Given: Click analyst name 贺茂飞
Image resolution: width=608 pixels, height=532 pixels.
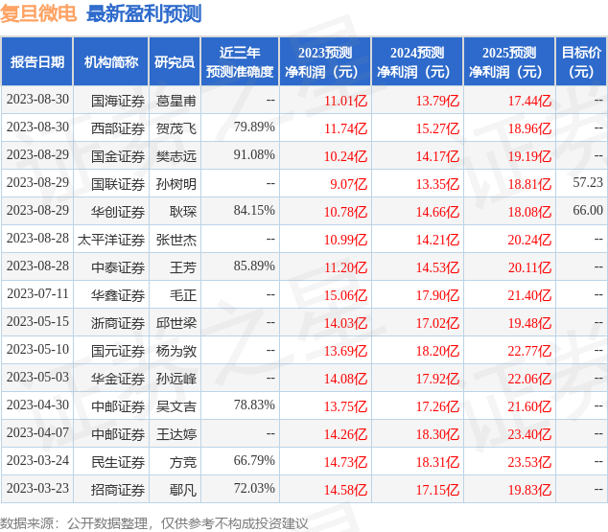Looking at the screenshot, I should 176,128.
